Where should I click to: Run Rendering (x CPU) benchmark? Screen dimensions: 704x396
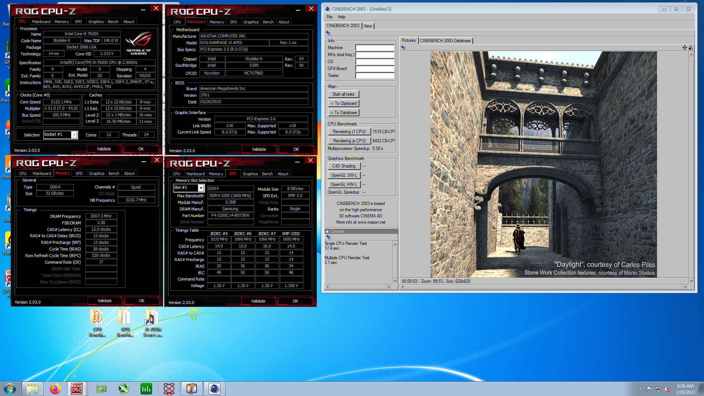[x=349, y=141]
